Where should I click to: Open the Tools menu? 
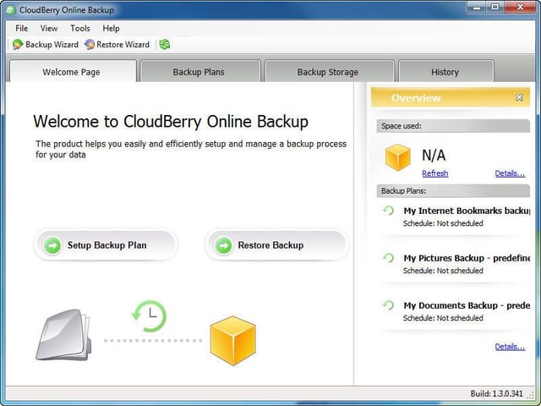[x=80, y=28]
